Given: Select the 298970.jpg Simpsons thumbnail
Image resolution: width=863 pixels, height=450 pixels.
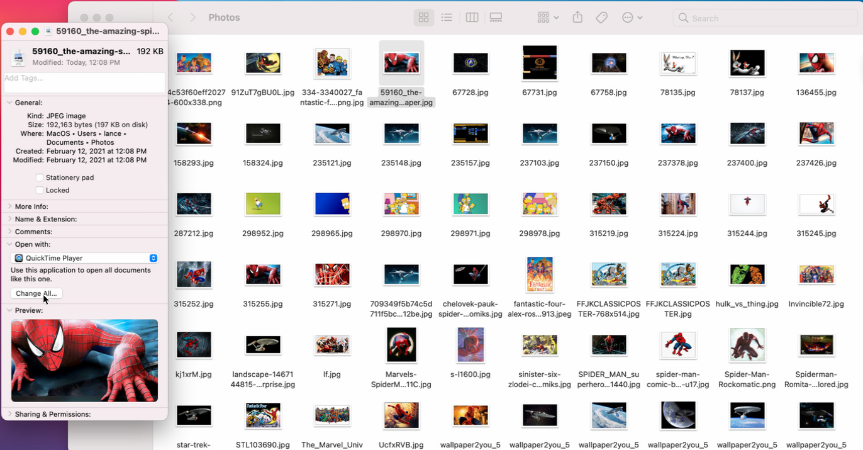Looking at the screenshot, I should coord(401,204).
